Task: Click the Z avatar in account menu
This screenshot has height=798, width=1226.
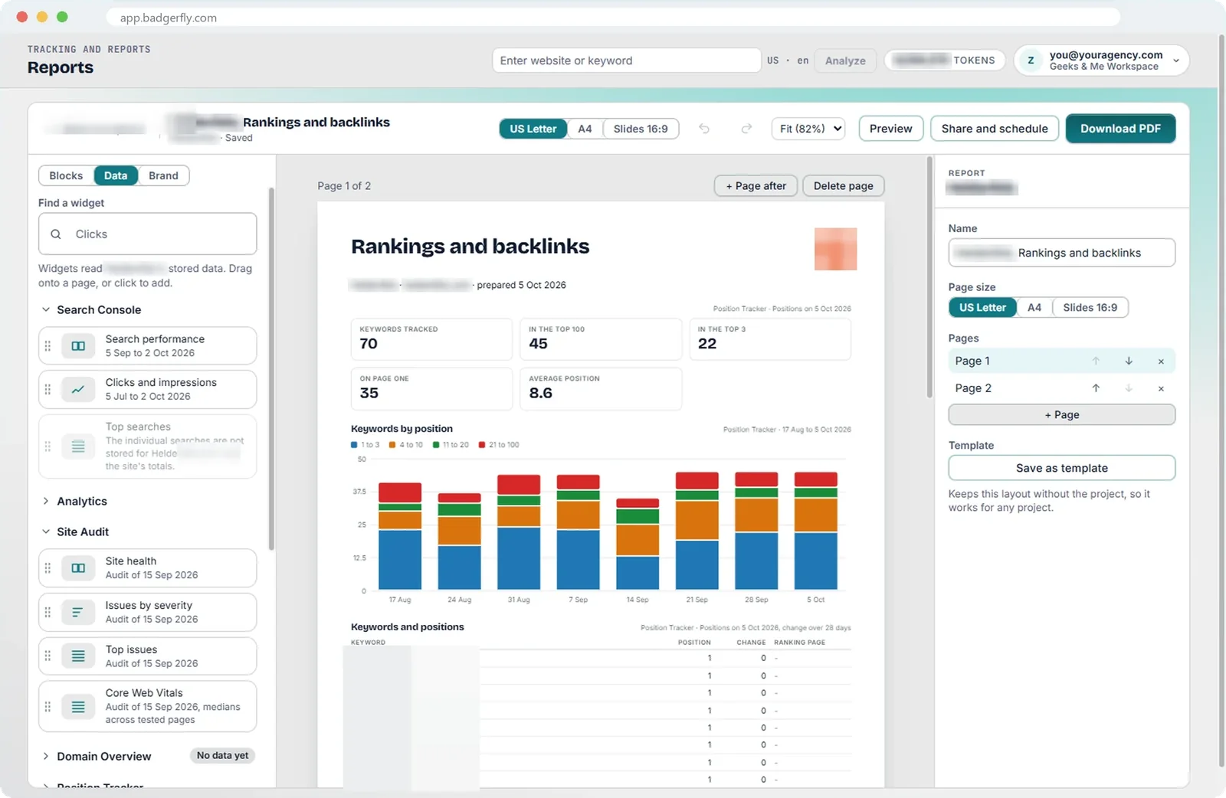Action: [1031, 61]
